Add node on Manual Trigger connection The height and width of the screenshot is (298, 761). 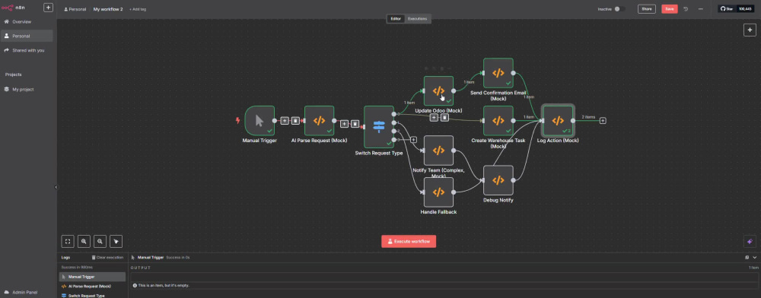(x=285, y=121)
